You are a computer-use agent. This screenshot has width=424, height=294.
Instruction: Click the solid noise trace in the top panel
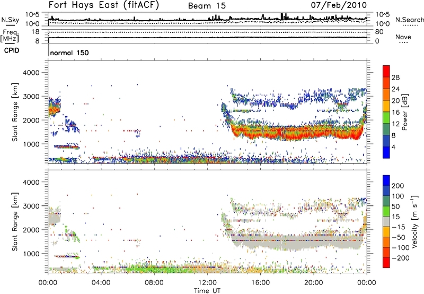click(x=207, y=20)
